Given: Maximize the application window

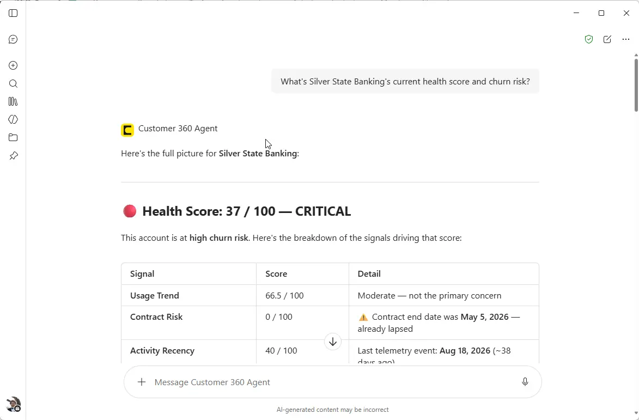Looking at the screenshot, I should click(x=601, y=13).
